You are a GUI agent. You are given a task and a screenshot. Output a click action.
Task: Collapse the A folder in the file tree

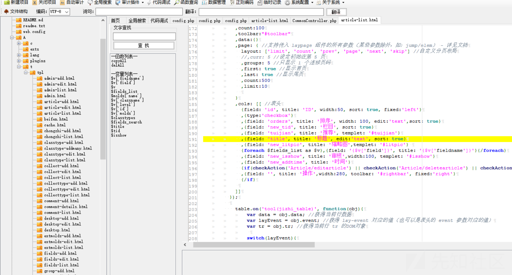click(x=12, y=37)
